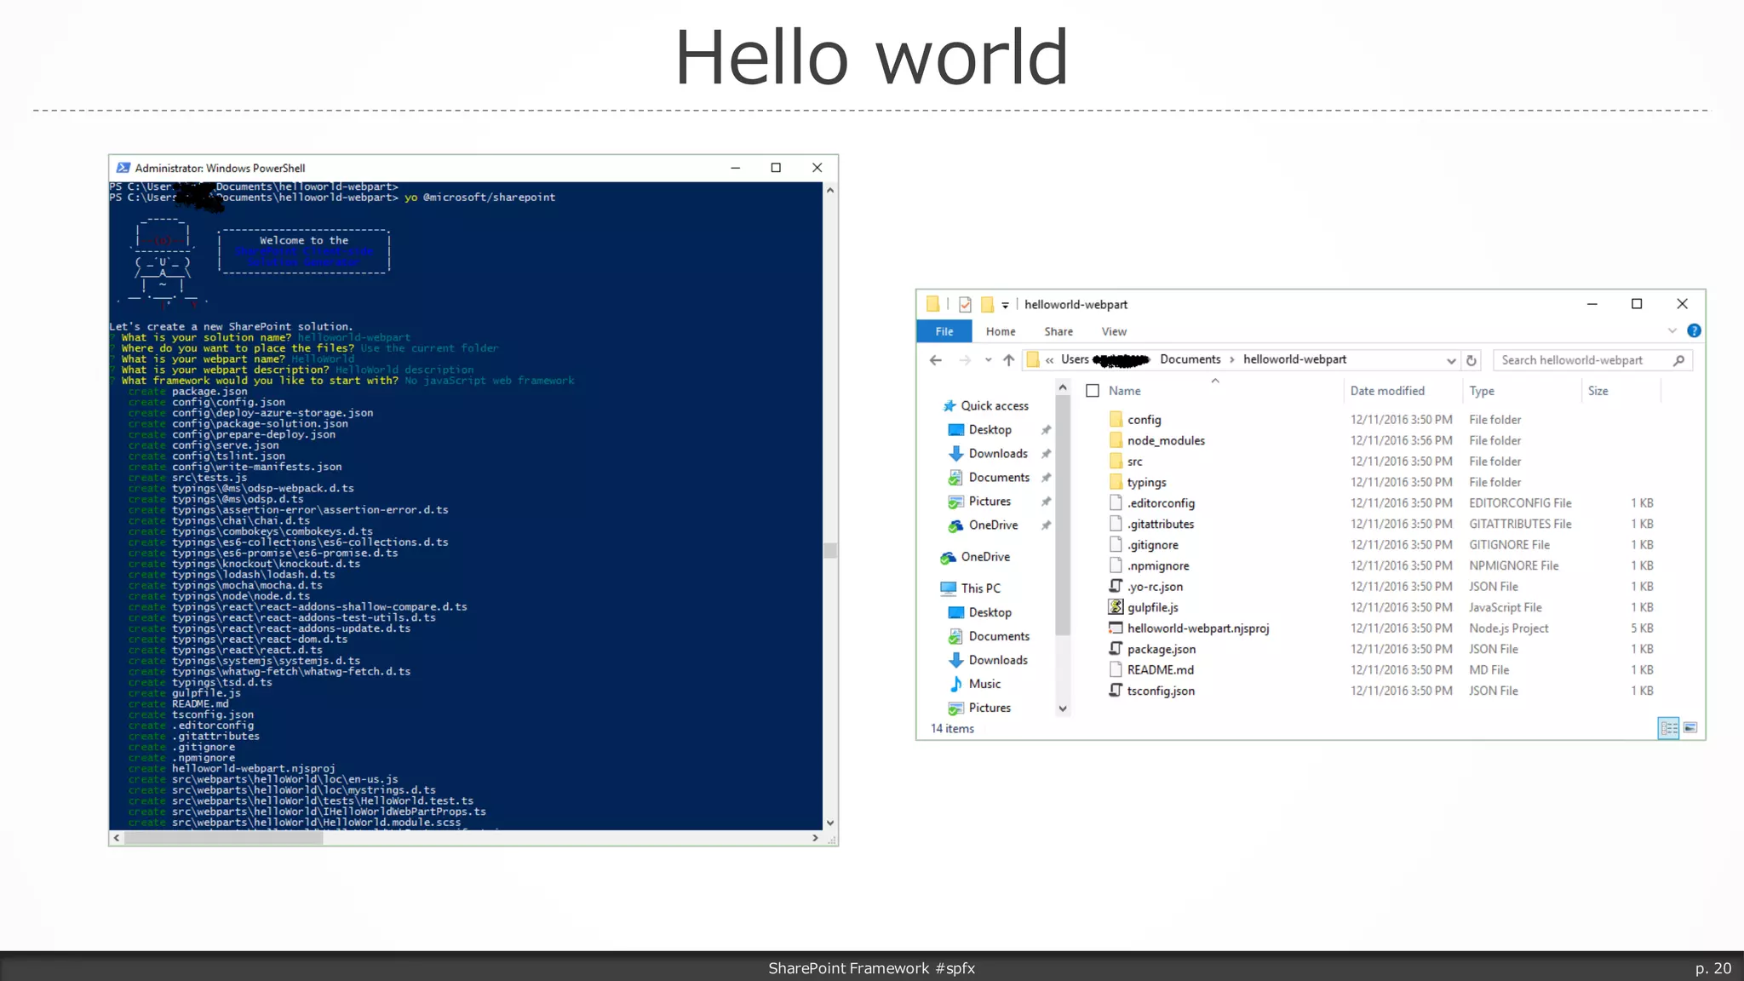1744x981 pixels.
Task: Open the Share ribbon tab
Action: (x=1058, y=331)
